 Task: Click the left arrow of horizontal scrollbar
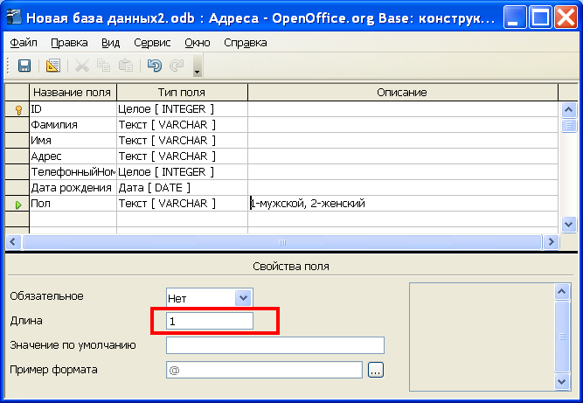point(13,242)
